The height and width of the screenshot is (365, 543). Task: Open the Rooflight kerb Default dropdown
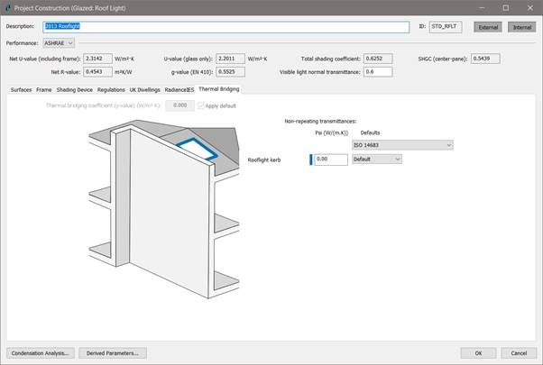376,160
